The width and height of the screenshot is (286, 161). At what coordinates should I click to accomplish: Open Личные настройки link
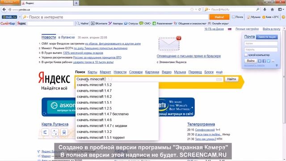click(x=247, y=29)
